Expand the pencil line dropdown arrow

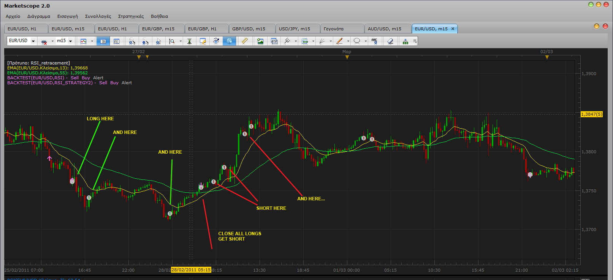click(348, 41)
